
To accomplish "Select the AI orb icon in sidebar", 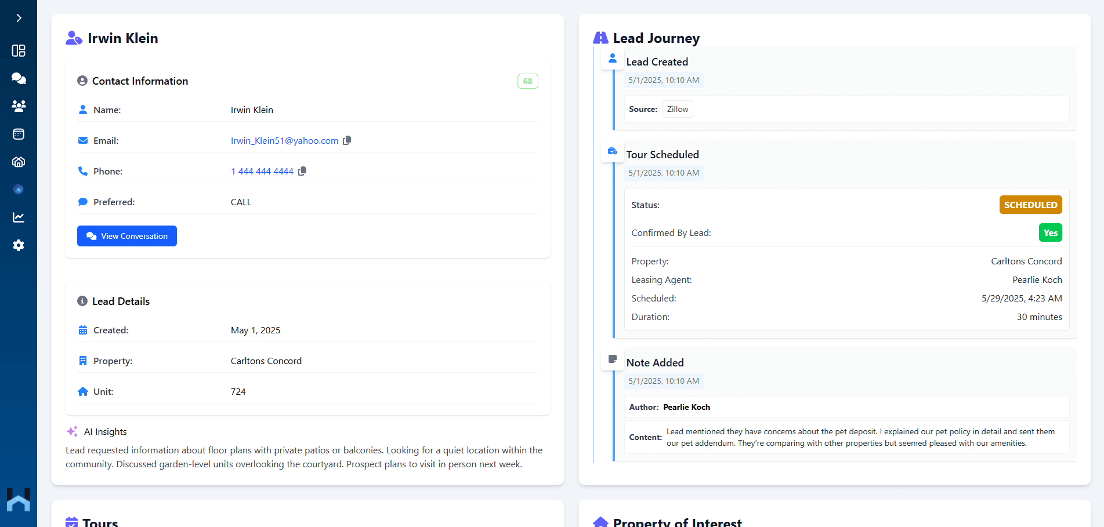I will (x=19, y=189).
